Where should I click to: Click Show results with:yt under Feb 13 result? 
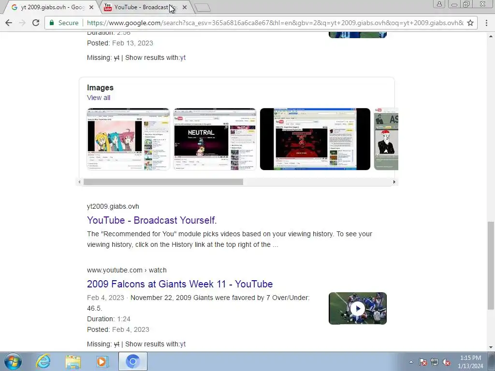[155, 58]
